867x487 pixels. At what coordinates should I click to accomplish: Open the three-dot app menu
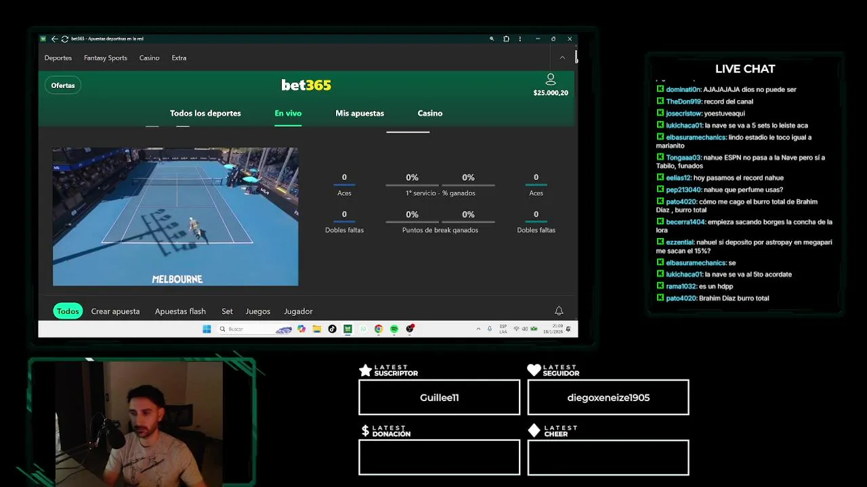(520, 39)
